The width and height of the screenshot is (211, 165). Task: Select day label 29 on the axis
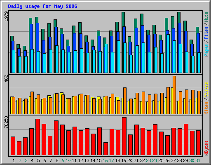[x=185, y=160]
